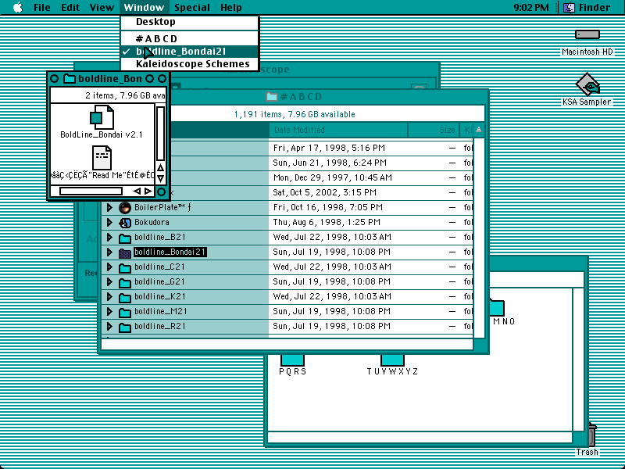Click the menu bar clock

[531, 7]
